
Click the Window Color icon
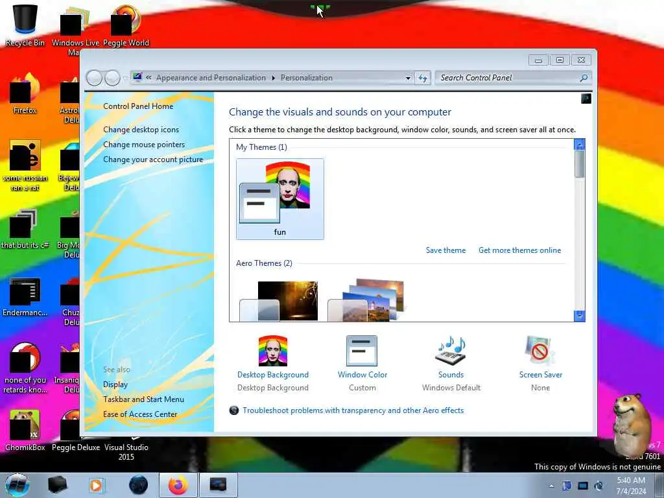[362, 351]
